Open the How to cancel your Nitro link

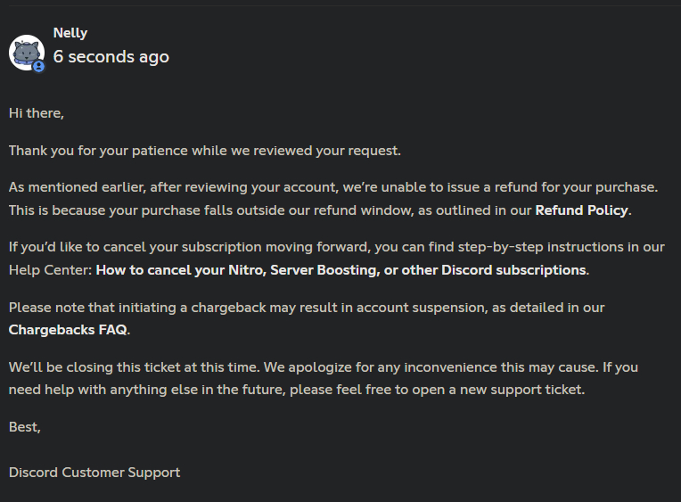(x=341, y=269)
